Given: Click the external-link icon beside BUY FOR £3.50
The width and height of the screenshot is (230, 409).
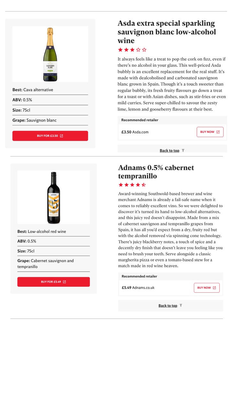Looking at the screenshot, I should coord(62,136).
